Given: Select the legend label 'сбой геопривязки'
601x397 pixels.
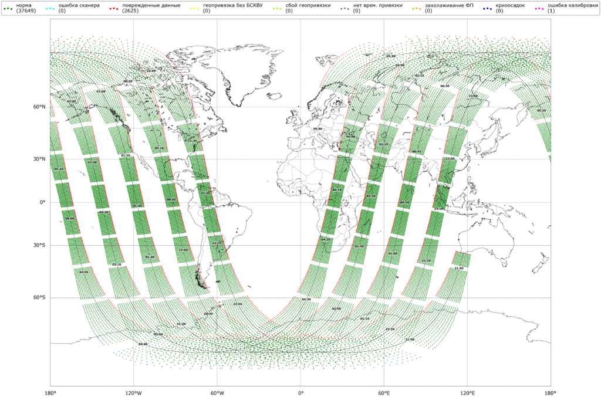Looking at the screenshot, I should (308, 5).
